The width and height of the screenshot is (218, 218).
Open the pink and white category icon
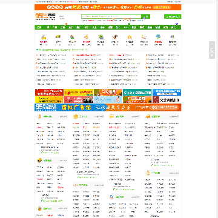point(144,37)
